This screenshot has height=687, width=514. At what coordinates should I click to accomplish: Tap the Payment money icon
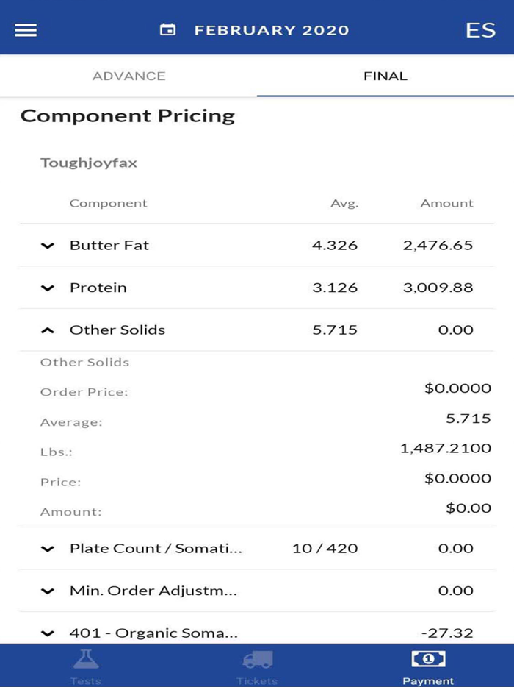[428, 659]
